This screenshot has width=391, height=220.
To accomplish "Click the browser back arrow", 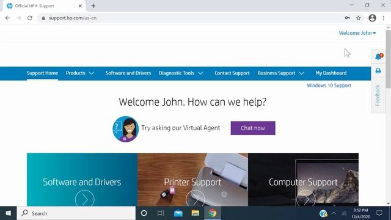I will click(x=7, y=18).
